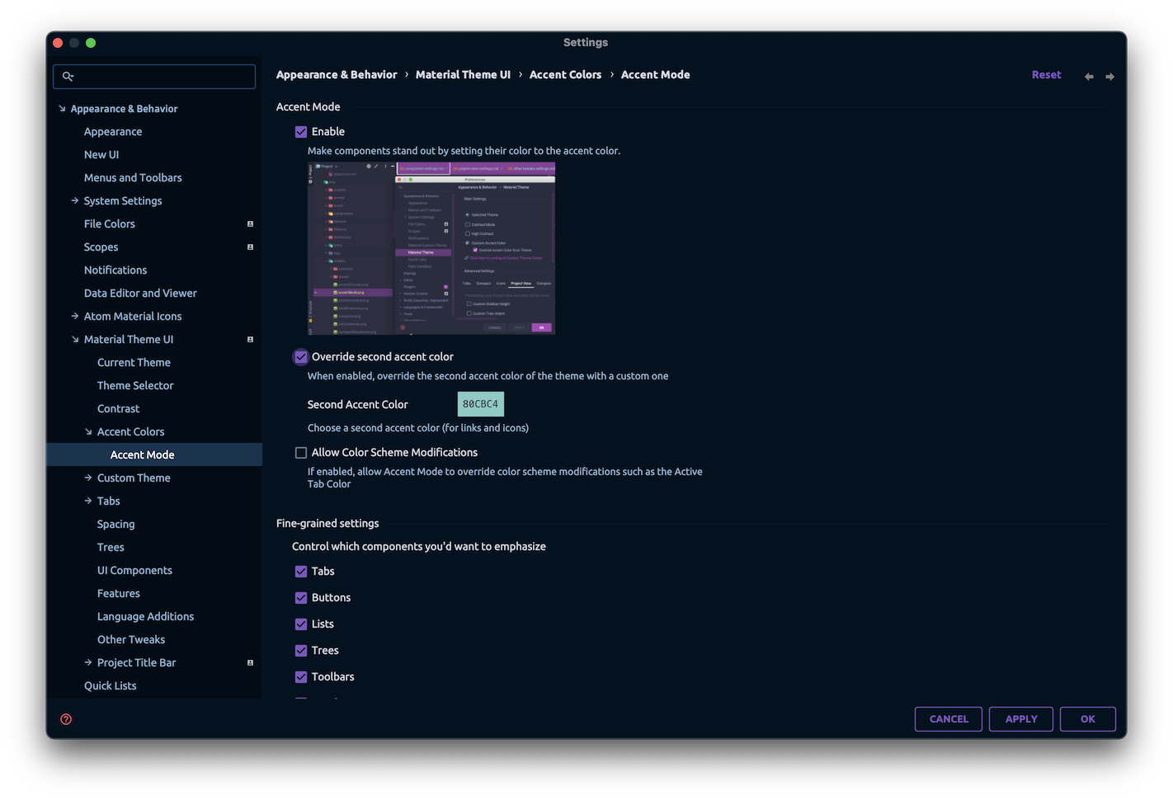Click the project-level icon beside Project Title Bar
The width and height of the screenshot is (1173, 800).
point(250,661)
